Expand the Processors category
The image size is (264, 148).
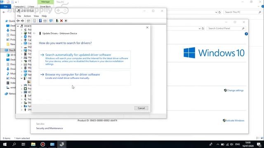tap(21, 89)
